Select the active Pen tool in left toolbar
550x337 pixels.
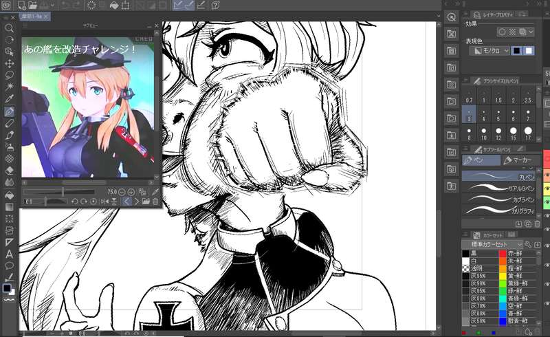[9, 111]
